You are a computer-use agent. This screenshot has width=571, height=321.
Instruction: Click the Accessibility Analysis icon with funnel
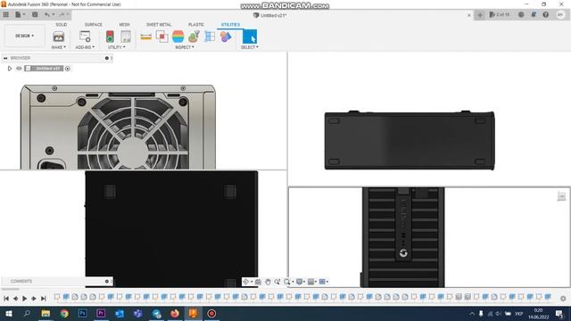pyautogui.click(x=194, y=37)
